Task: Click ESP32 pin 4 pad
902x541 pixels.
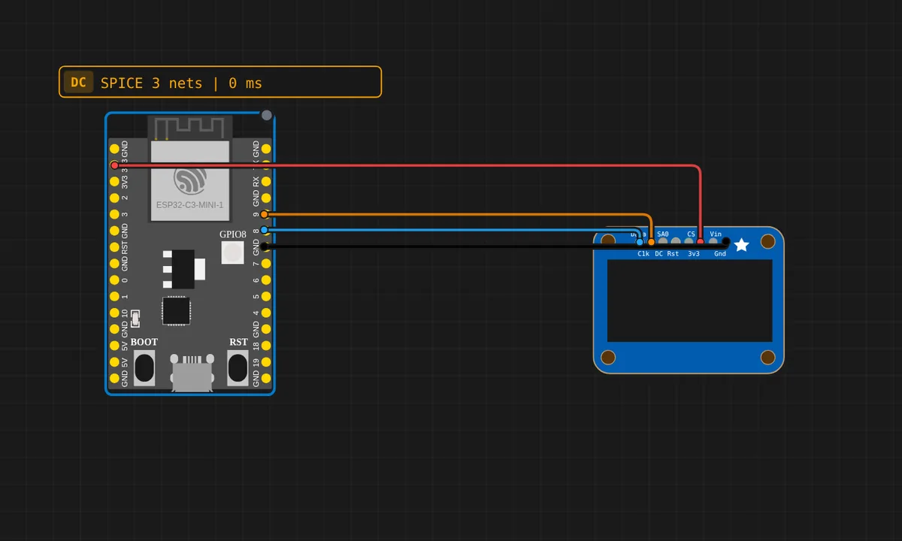Action: pyautogui.click(x=266, y=313)
